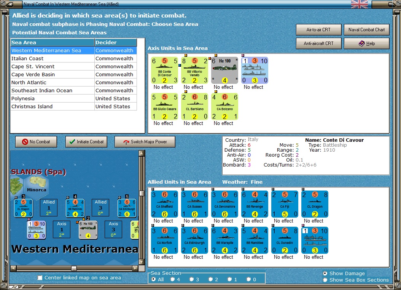The width and height of the screenshot is (401, 290).
Task: Select Southeast Indian Ocean sea area
Action: pos(74,90)
